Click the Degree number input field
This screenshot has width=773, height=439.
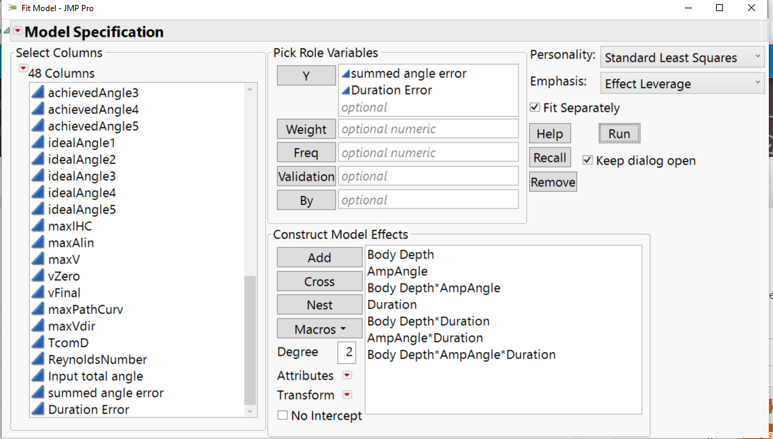click(x=347, y=352)
